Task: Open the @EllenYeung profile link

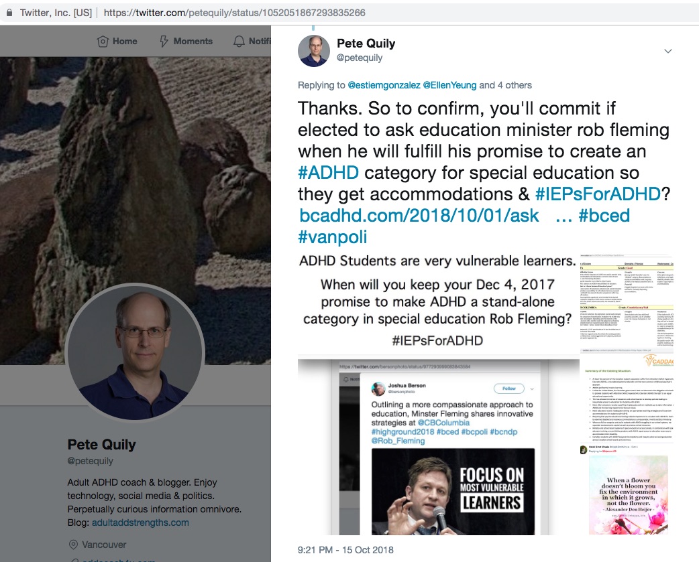Action: tap(449, 85)
